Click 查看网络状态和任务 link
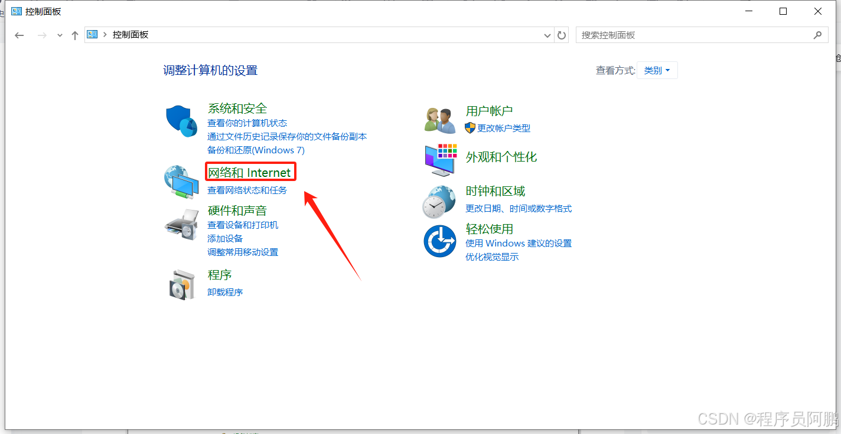841x434 pixels. 247,190
